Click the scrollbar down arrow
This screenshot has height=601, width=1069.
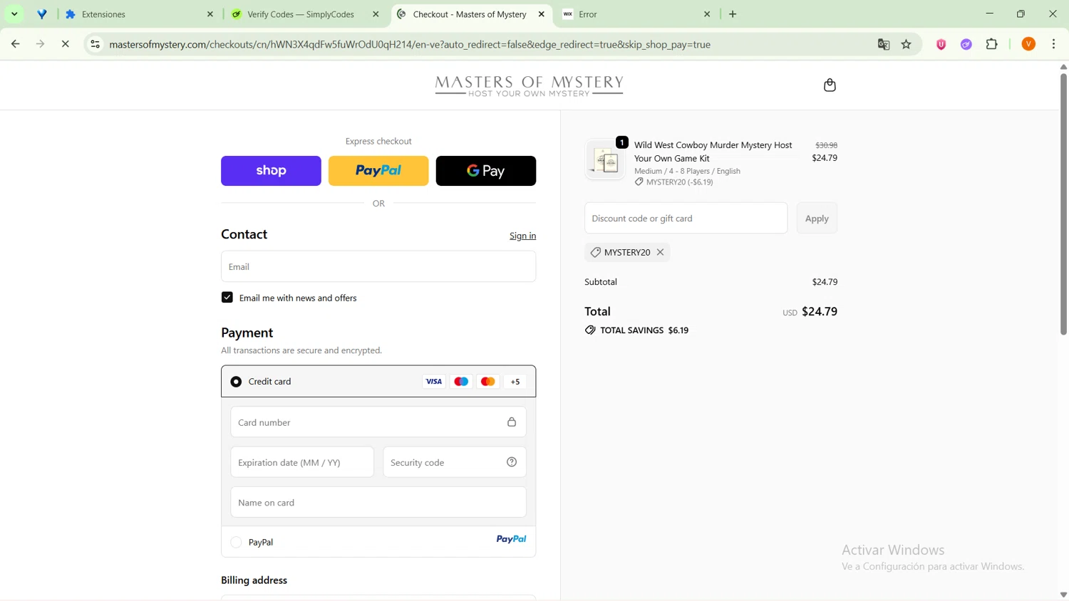tap(1063, 595)
